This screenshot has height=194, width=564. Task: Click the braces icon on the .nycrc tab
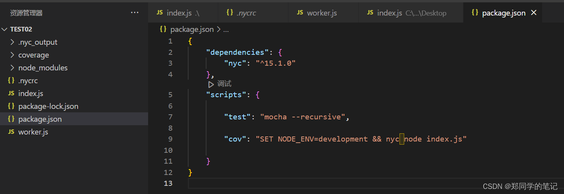[x=230, y=12]
